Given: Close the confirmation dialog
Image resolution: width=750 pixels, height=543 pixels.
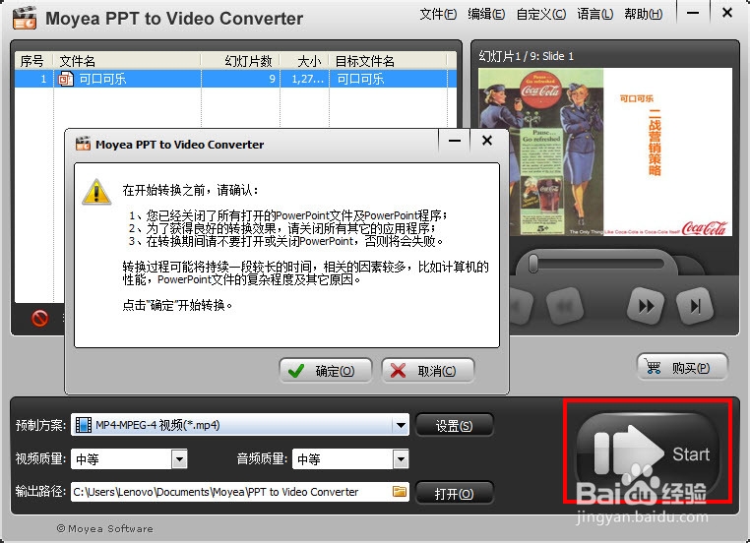Looking at the screenshot, I should (x=487, y=141).
